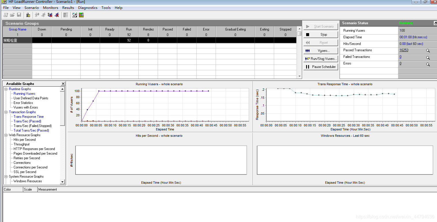Select User Defined Data Points graph
The image size is (437, 222).
click(31, 98)
